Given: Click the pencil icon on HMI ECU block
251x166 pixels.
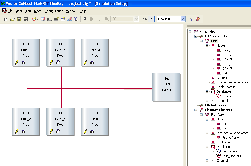Looking at the screenshot, I should pyautogui.click(x=86, y=131).
